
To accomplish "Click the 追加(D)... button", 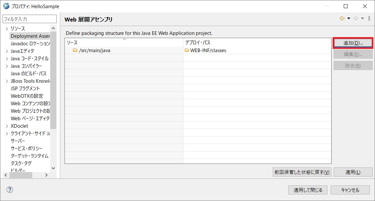I will [353, 43].
